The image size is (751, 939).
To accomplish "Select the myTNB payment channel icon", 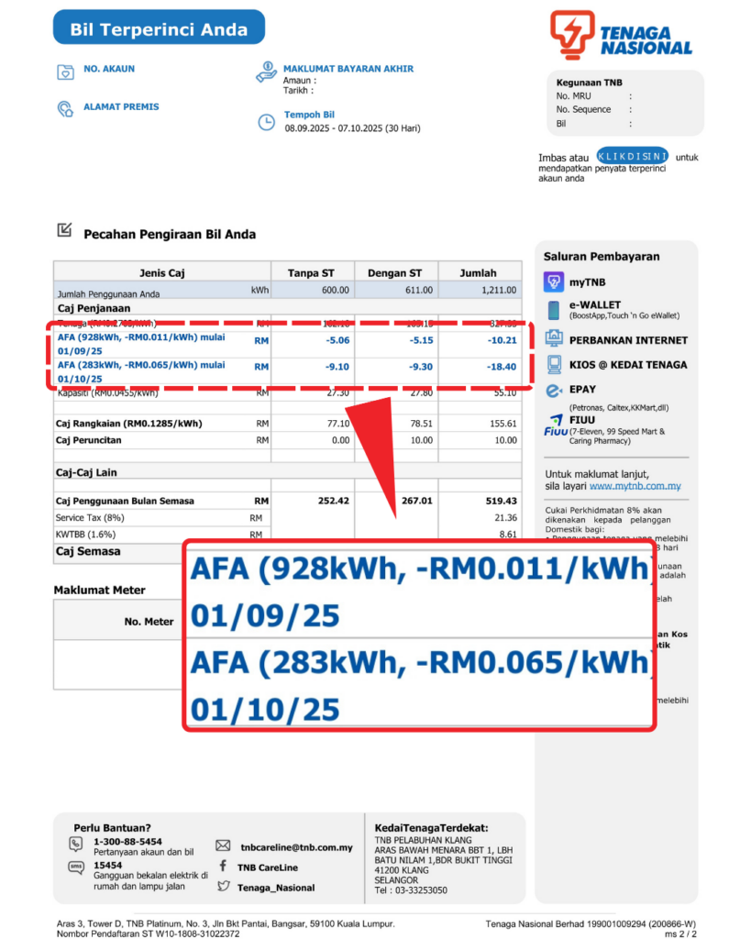I will pyautogui.click(x=553, y=282).
